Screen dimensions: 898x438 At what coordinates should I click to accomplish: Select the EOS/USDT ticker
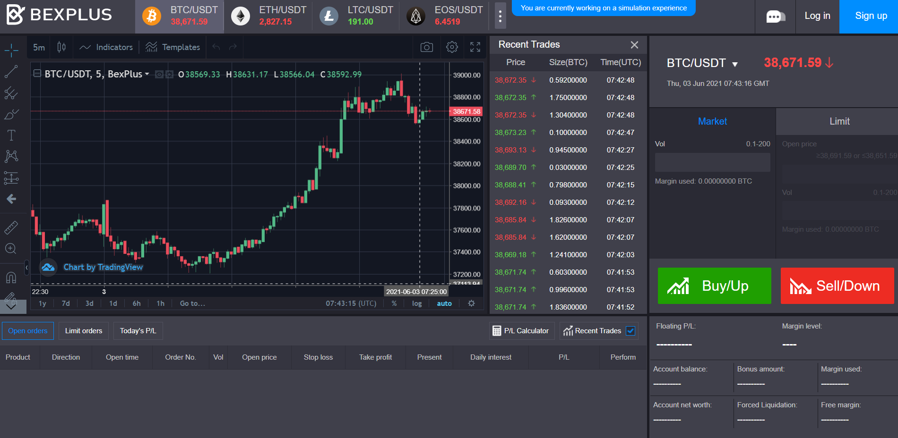445,16
